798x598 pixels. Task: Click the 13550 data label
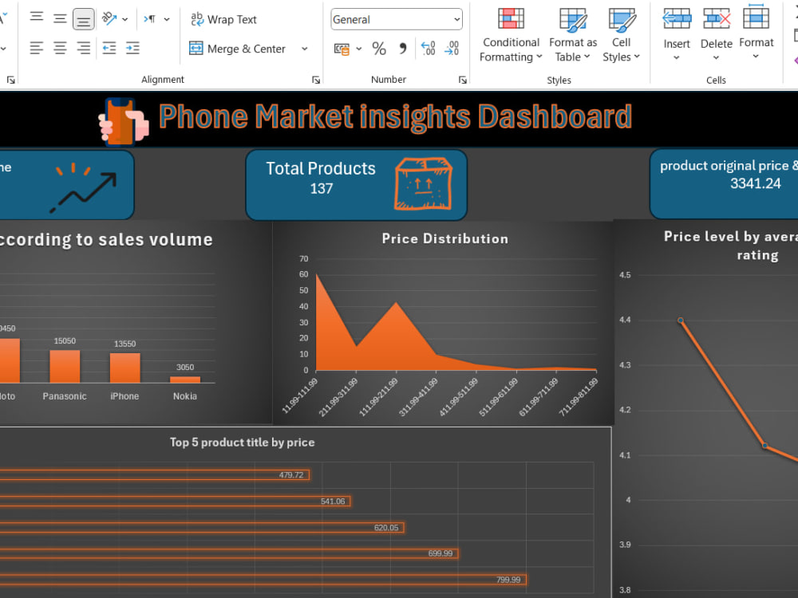point(124,344)
